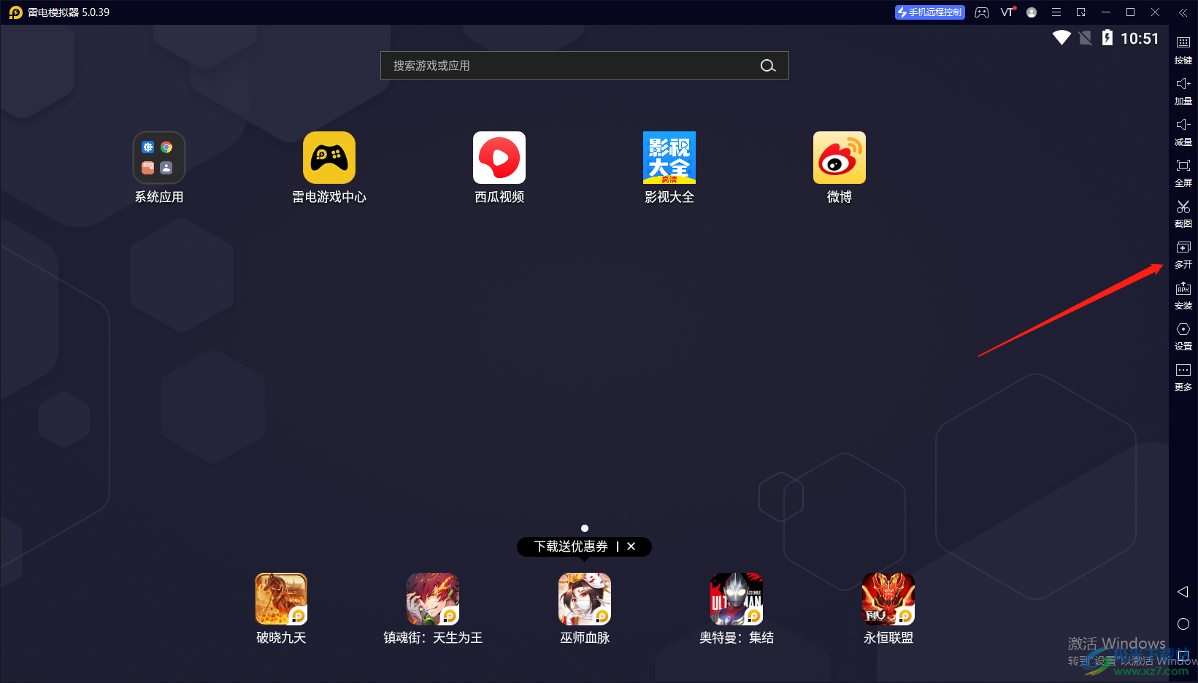Collapse the right sidebar with double chevron
The width and height of the screenshot is (1198, 683).
(x=1183, y=12)
